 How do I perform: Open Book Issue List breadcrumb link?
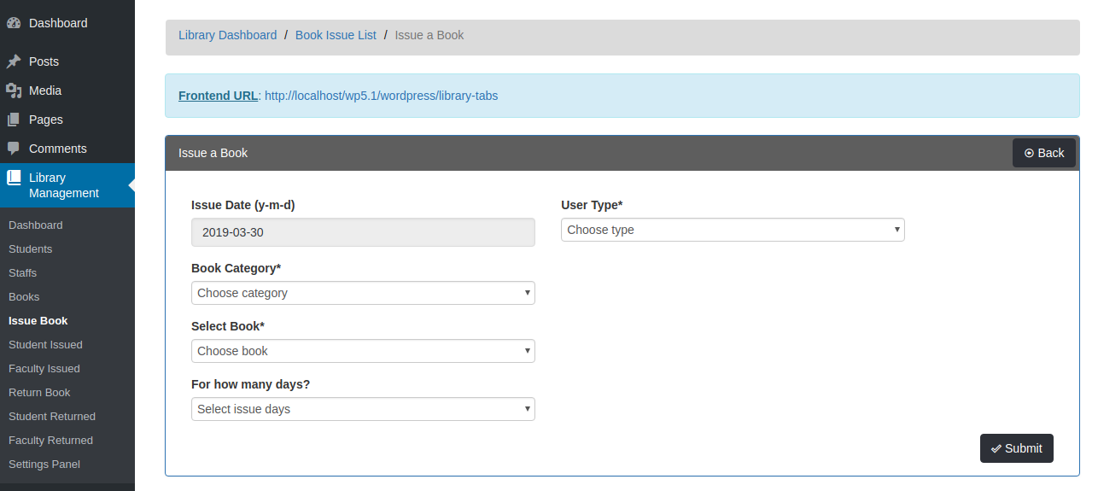pyautogui.click(x=336, y=35)
